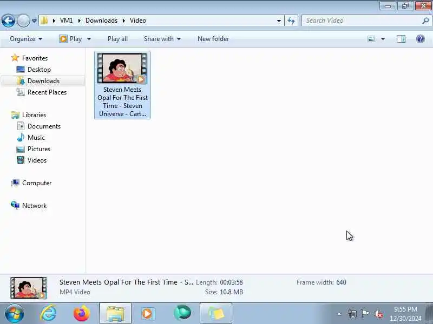This screenshot has width=433, height=324.
Task: Open Documents library
Action: (x=44, y=126)
